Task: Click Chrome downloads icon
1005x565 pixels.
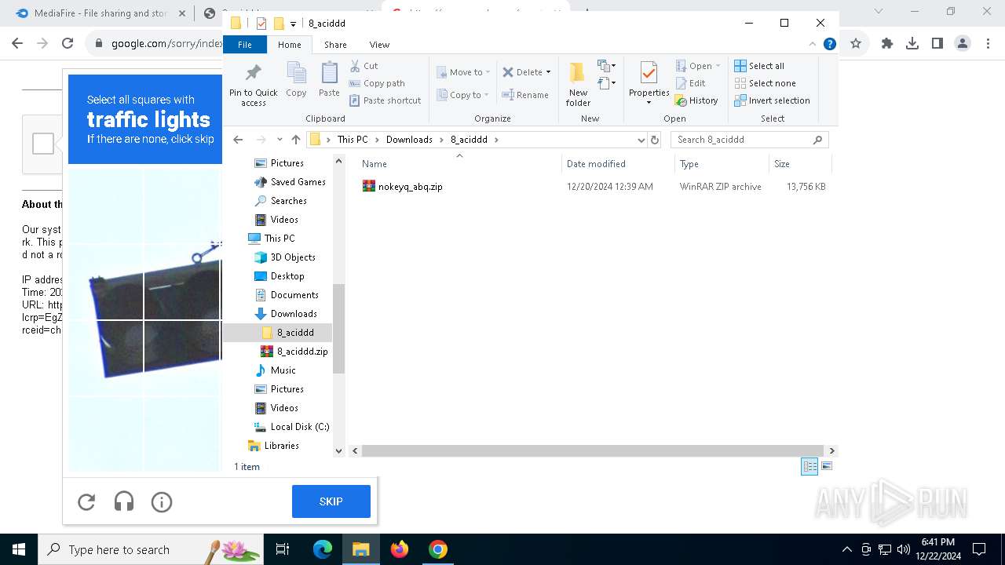Action: tap(912, 44)
